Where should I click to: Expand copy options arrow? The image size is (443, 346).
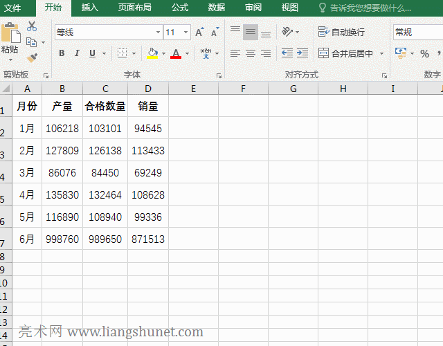43,43
